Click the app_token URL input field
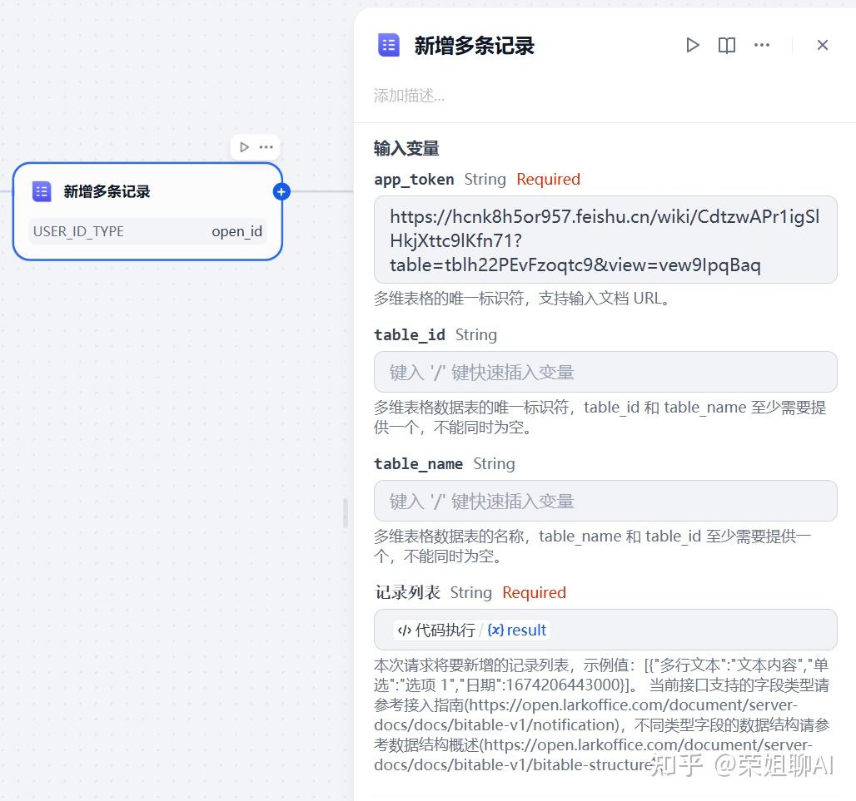 605,240
